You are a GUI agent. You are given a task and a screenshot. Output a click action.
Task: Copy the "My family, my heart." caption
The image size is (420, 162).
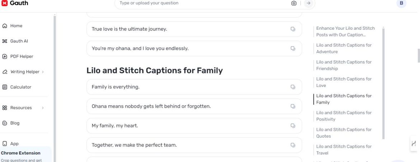pos(293,126)
